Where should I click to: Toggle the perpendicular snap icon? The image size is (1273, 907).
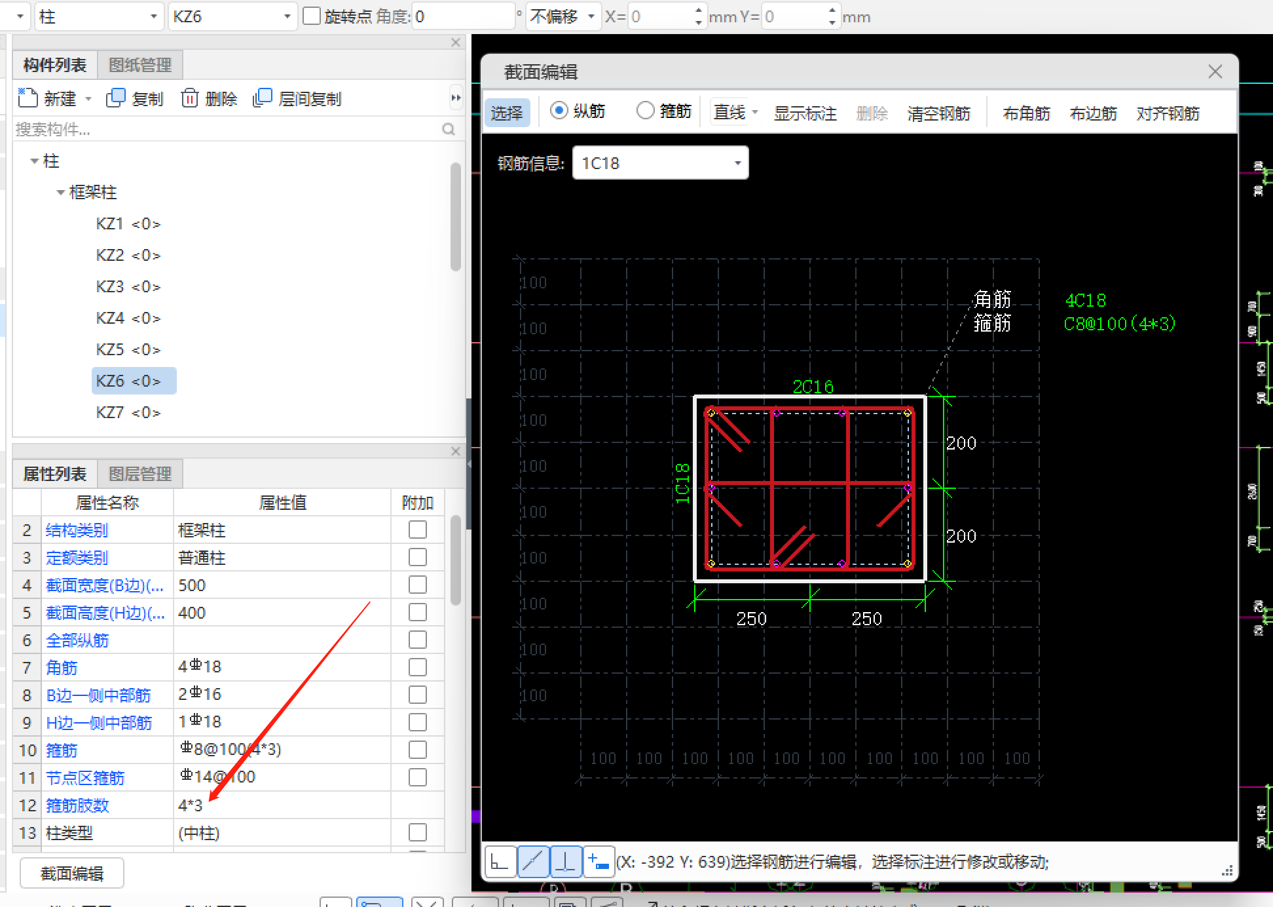point(565,861)
